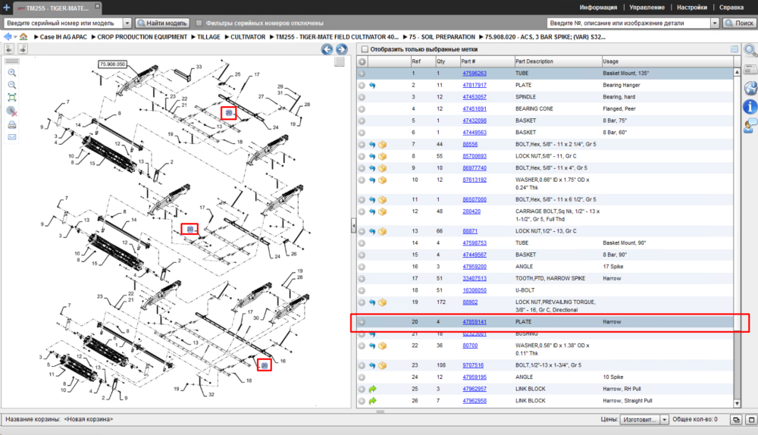Open the user chat/feedback icon in the sidebar
The width and height of the screenshot is (758, 435).
[750, 126]
